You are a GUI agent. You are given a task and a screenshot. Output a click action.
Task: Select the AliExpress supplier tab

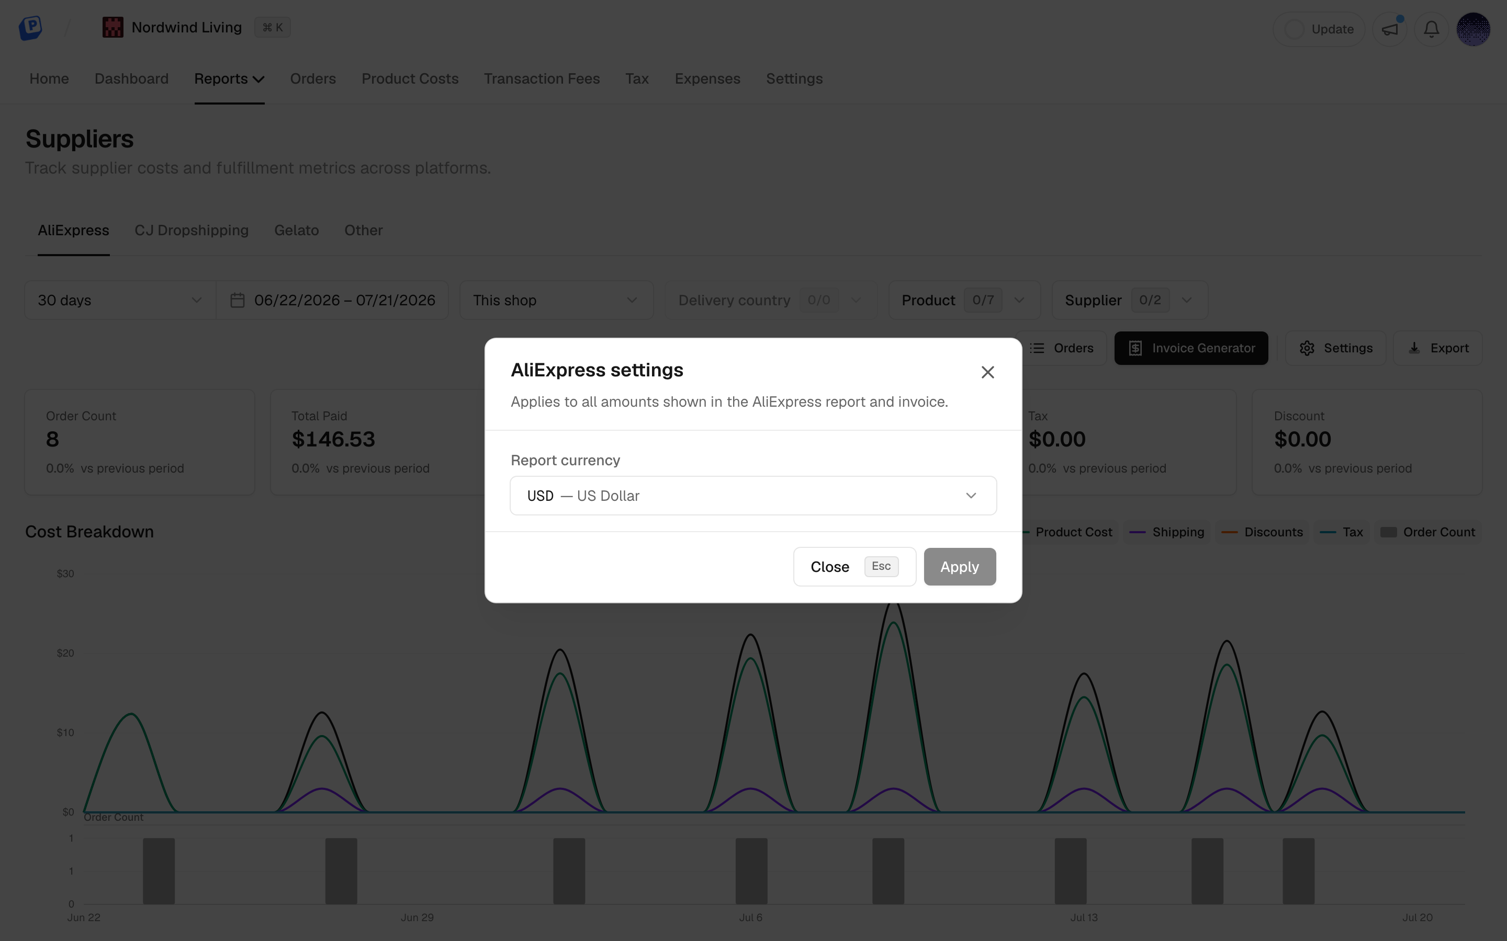click(73, 230)
